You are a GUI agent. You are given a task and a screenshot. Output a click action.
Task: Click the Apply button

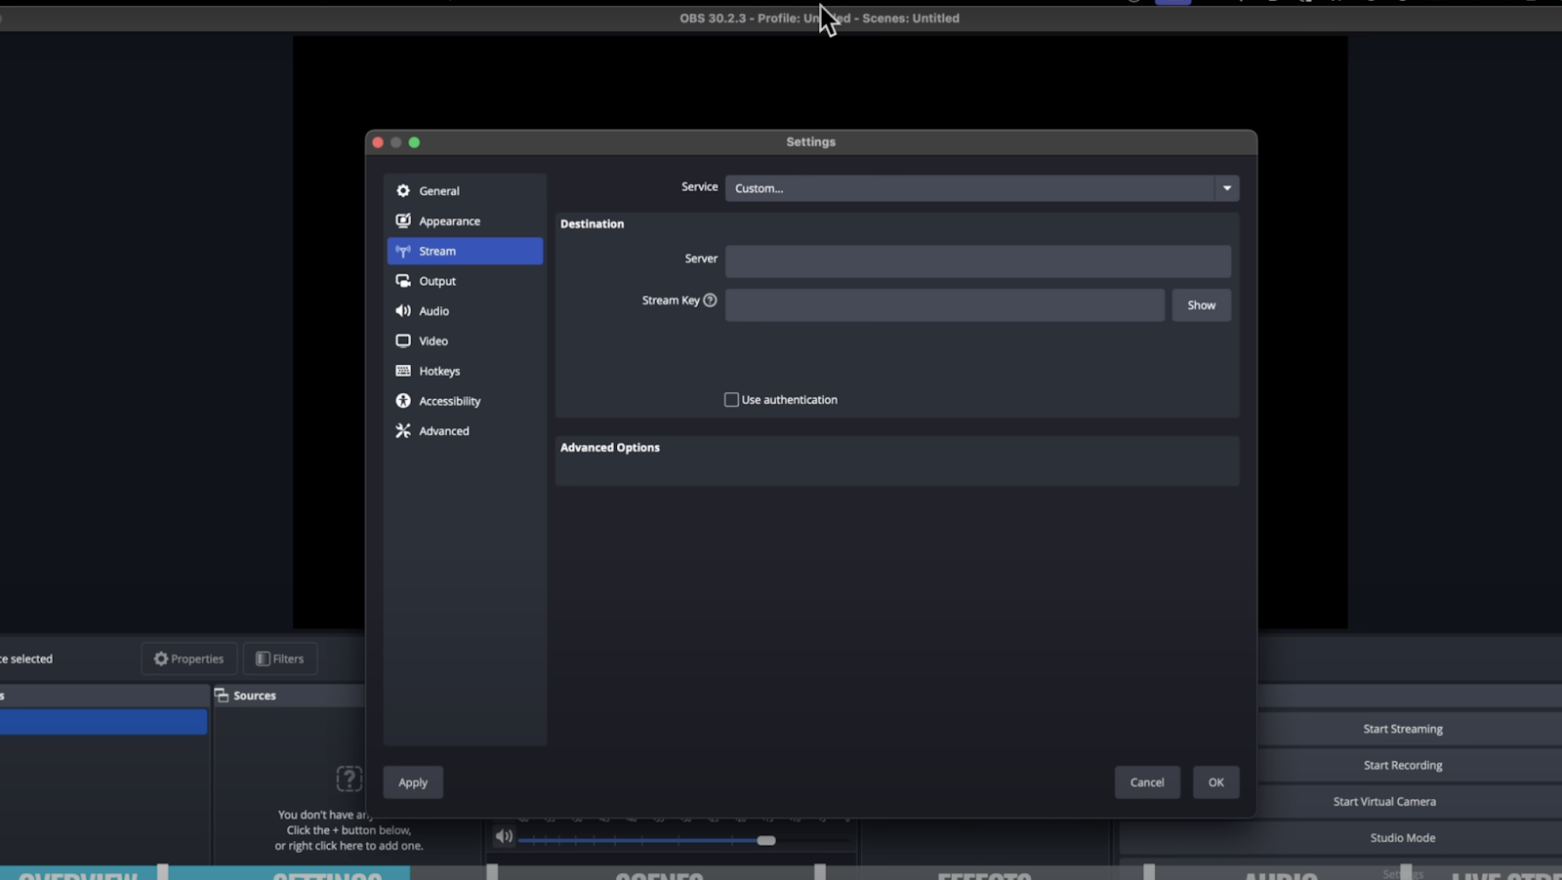tap(412, 781)
